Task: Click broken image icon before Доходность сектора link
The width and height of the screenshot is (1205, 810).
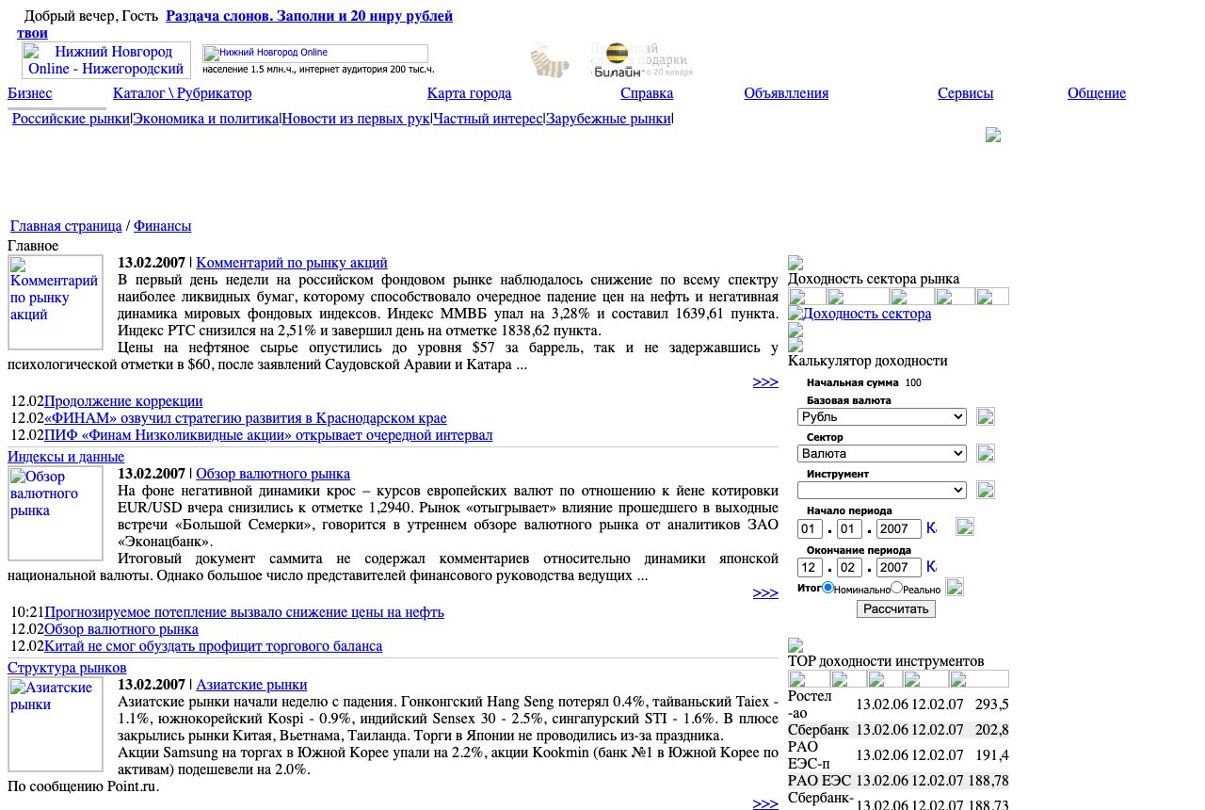Action: pyautogui.click(x=795, y=314)
